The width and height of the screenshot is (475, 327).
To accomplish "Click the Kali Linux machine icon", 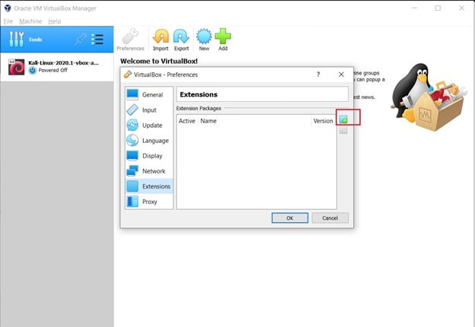I will pyautogui.click(x=16, y=67).
